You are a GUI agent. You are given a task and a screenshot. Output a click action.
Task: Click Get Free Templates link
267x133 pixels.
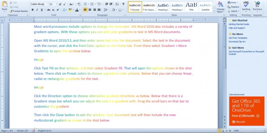(238, 38)
